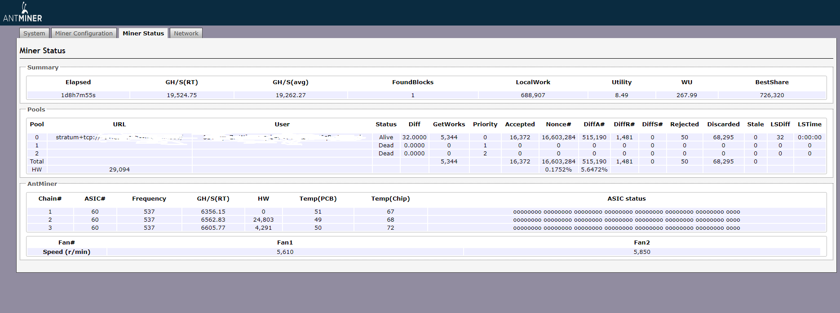This screenshot has height=313, width=840.
Task: Click the Alive status of pool 0
Action: tap(386, 137)
